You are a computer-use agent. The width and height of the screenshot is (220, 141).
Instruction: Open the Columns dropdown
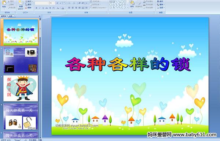(x=87, y=8)
